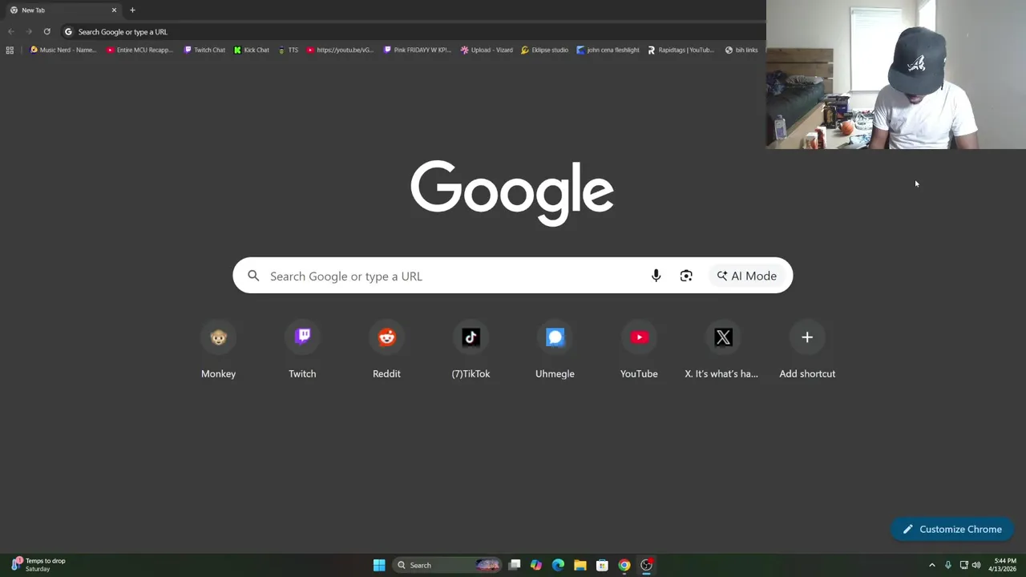Expand the hidden system tray icons

pos(931,565)
